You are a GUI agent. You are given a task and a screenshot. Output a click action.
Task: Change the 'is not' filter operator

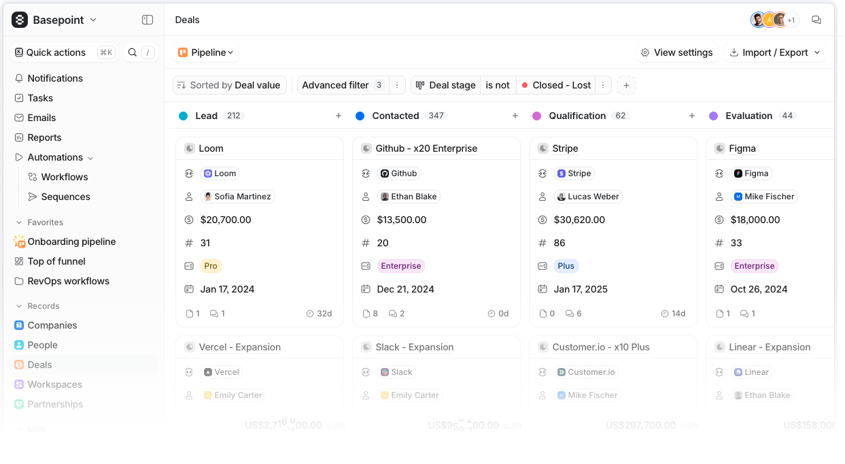click(498, 85)
